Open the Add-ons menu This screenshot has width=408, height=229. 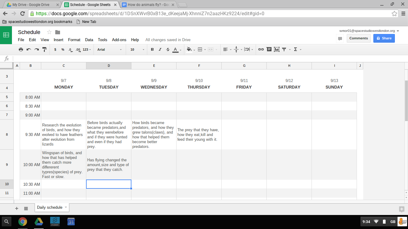click(x=119, y=40)
